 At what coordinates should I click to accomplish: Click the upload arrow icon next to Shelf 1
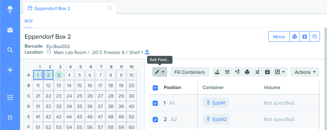pos(147,52)
